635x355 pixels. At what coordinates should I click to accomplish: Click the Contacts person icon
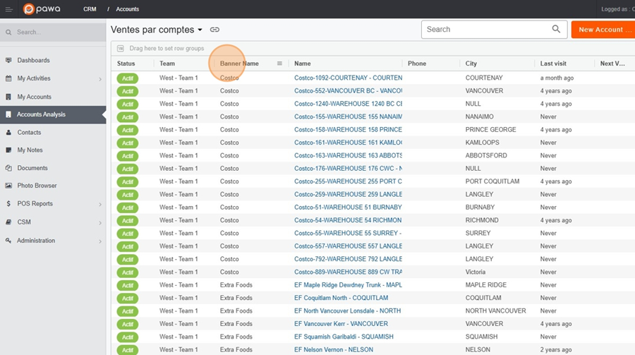(x=8, y=132)
